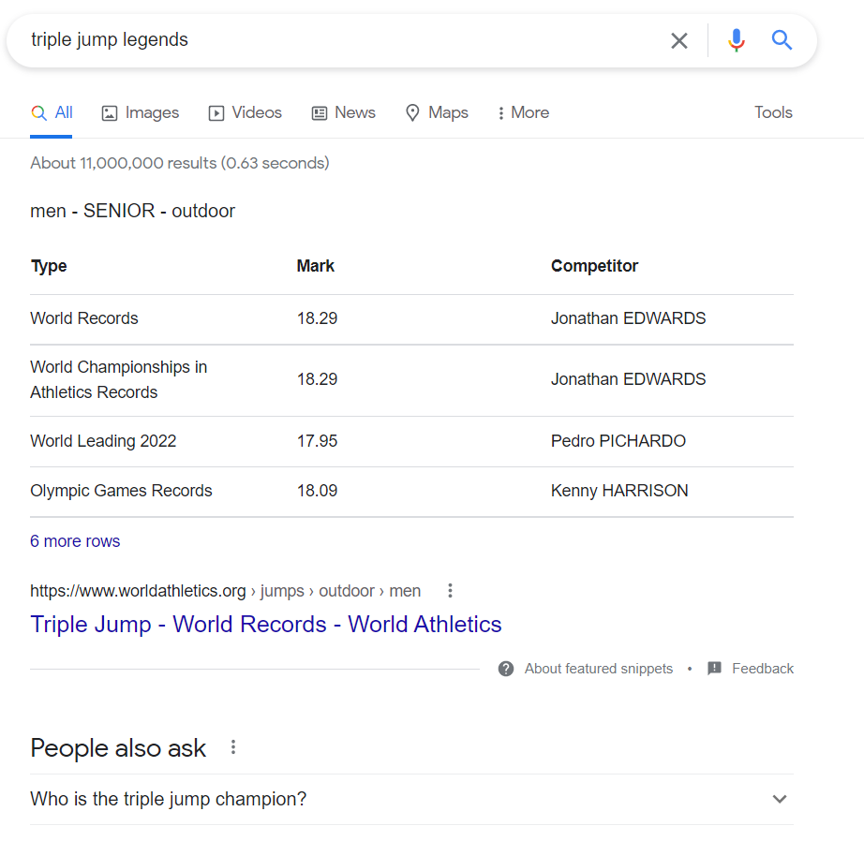Click the About featured snippets question icon

click(506, 669)
